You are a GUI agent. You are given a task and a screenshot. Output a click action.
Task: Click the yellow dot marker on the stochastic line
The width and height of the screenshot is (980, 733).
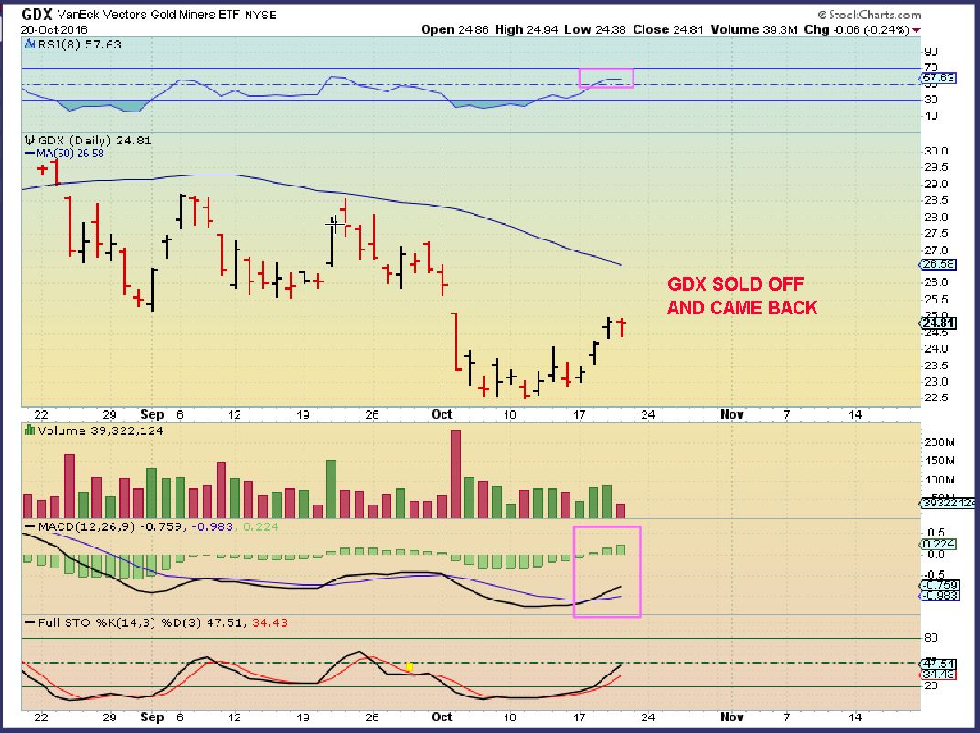coord(409,668)
